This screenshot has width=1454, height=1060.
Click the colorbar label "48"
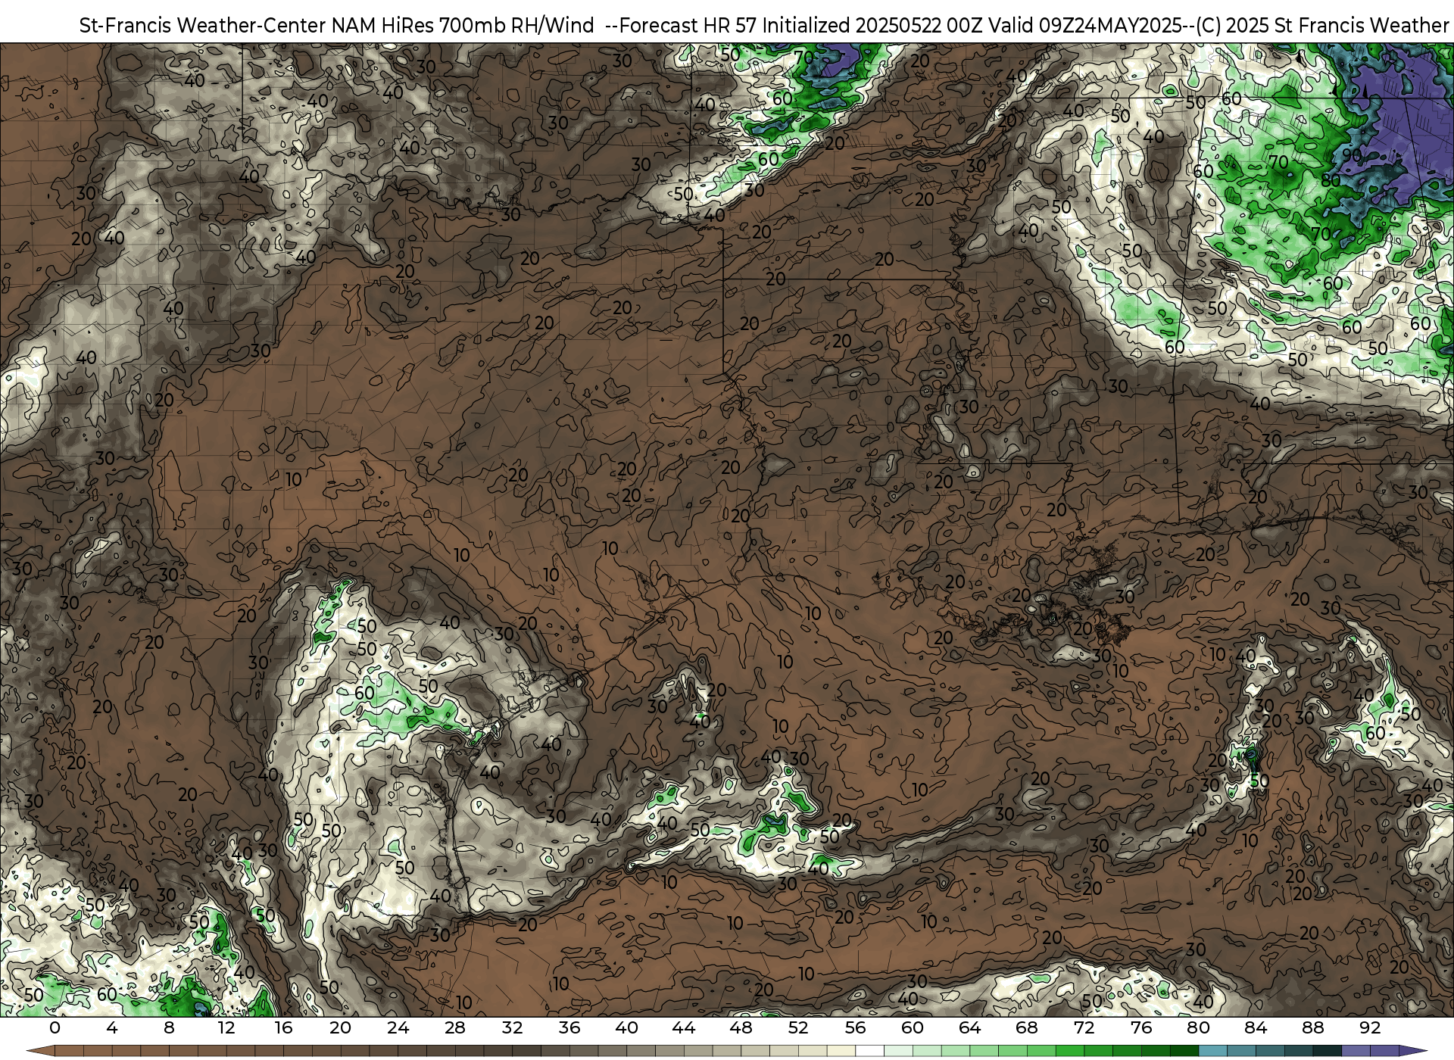[741, 1028]
